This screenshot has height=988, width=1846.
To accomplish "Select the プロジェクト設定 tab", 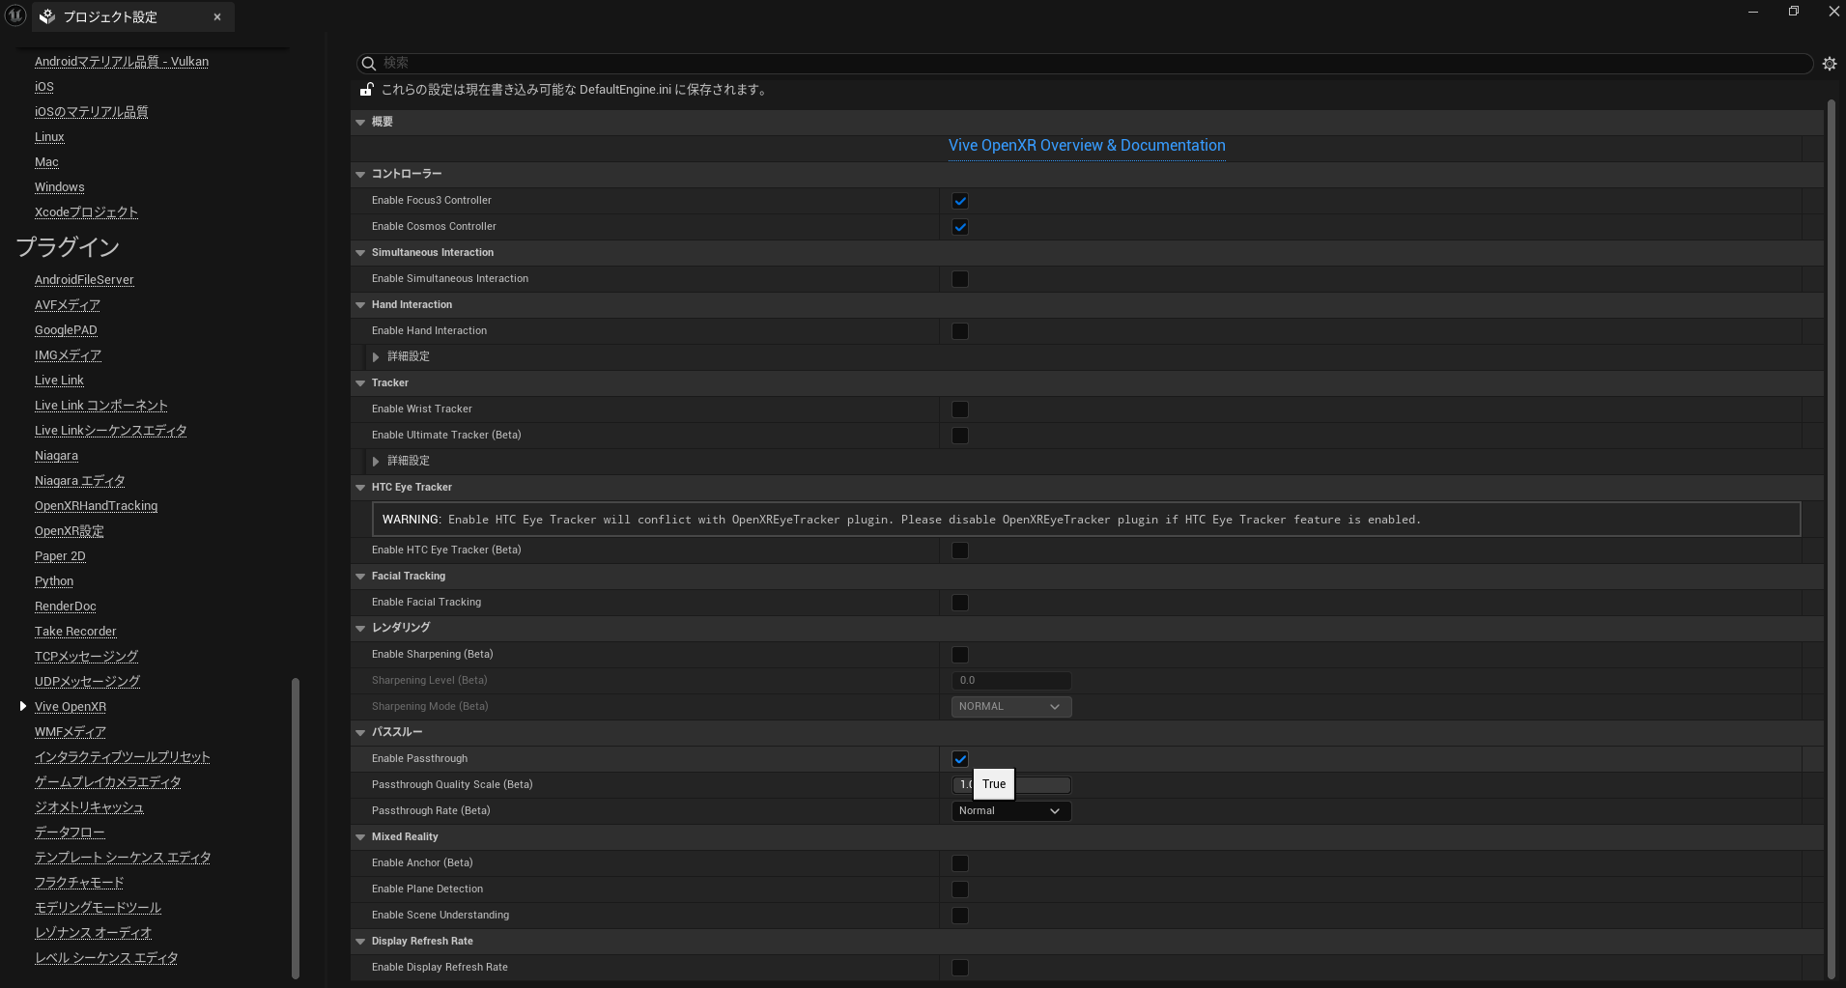I will pyautogui.click(x=110, y=17).
